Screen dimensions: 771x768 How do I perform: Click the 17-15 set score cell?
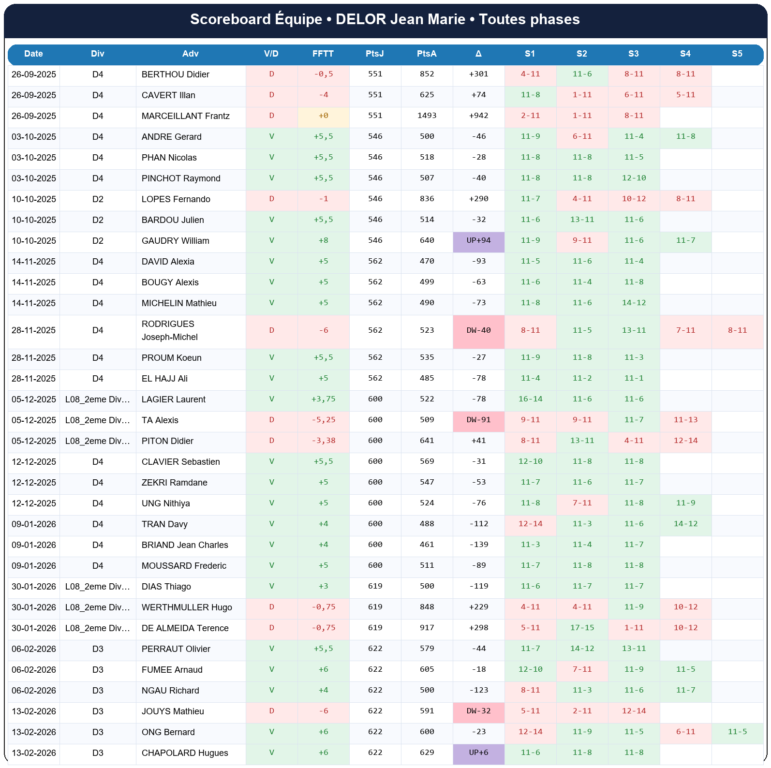point(582,628)
